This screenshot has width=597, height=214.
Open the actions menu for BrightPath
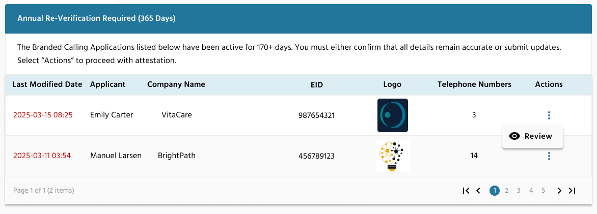pyautogui.click(x=549, y=156)
